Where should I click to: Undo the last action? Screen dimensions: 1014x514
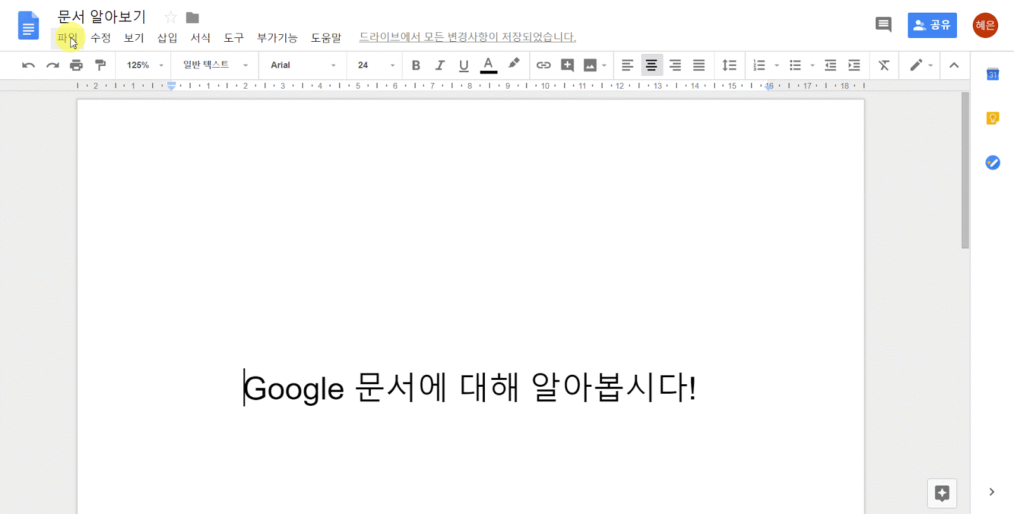tap(29, 65)
